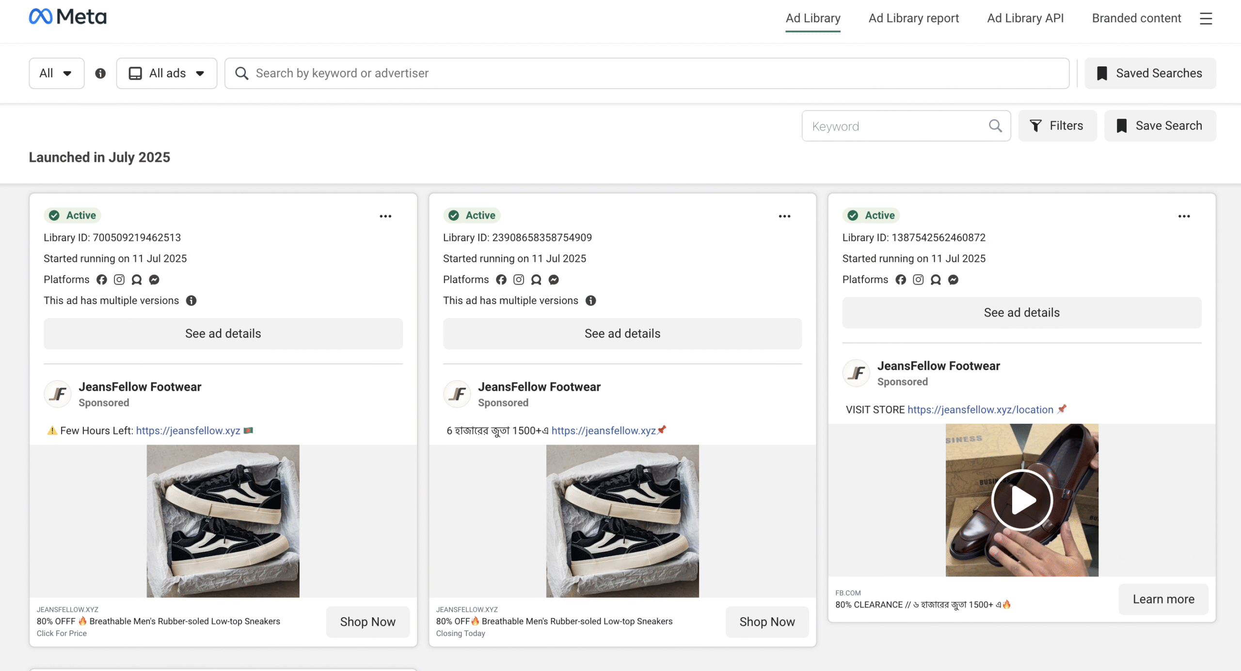Click Instagram platform icon on third ad

coord(918,280)
